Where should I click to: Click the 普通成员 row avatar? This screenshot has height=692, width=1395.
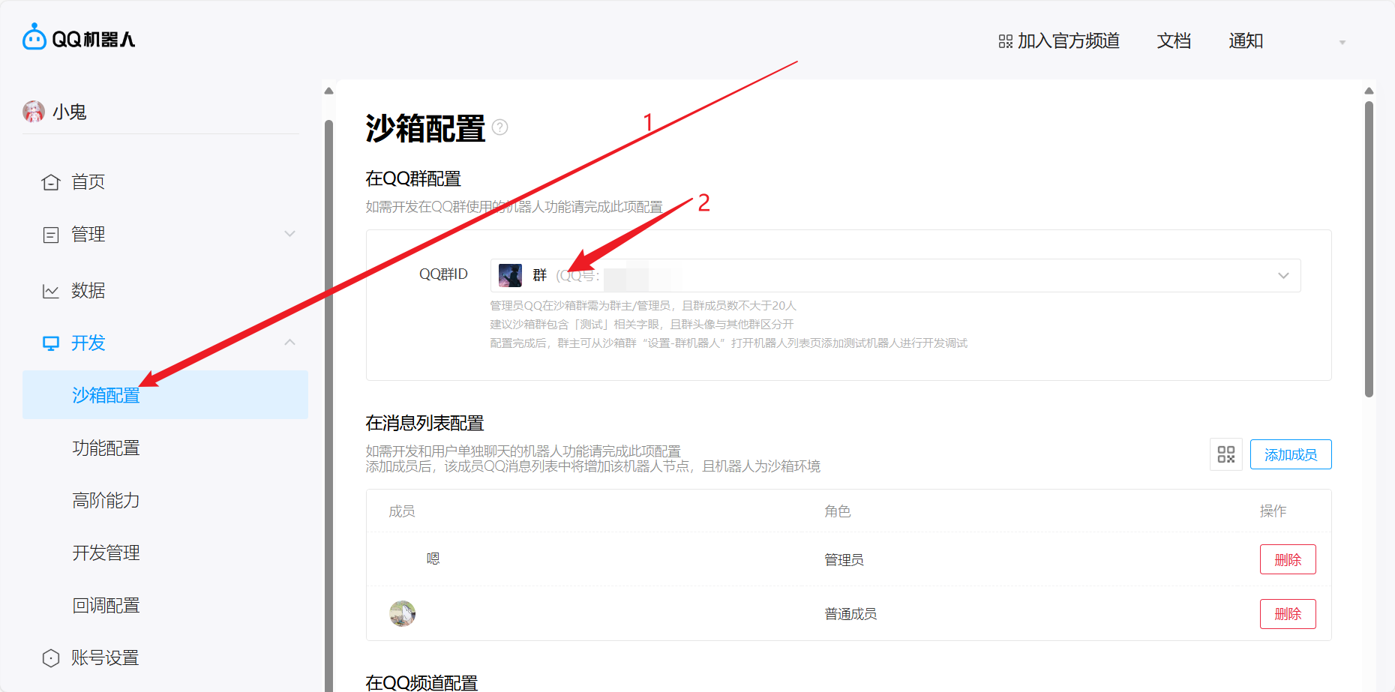point(403,613)
